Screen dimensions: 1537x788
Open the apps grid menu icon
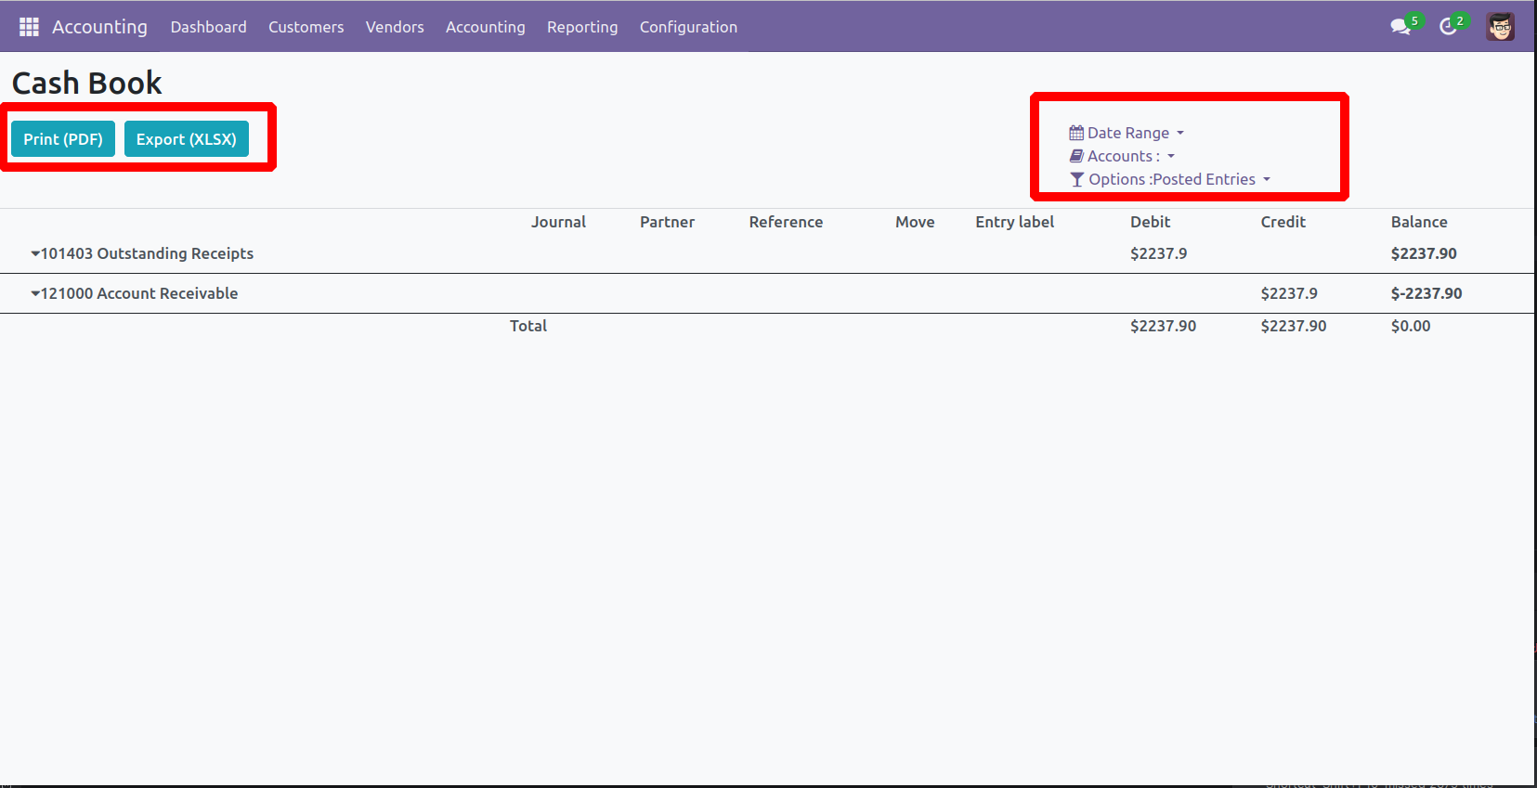29,27
